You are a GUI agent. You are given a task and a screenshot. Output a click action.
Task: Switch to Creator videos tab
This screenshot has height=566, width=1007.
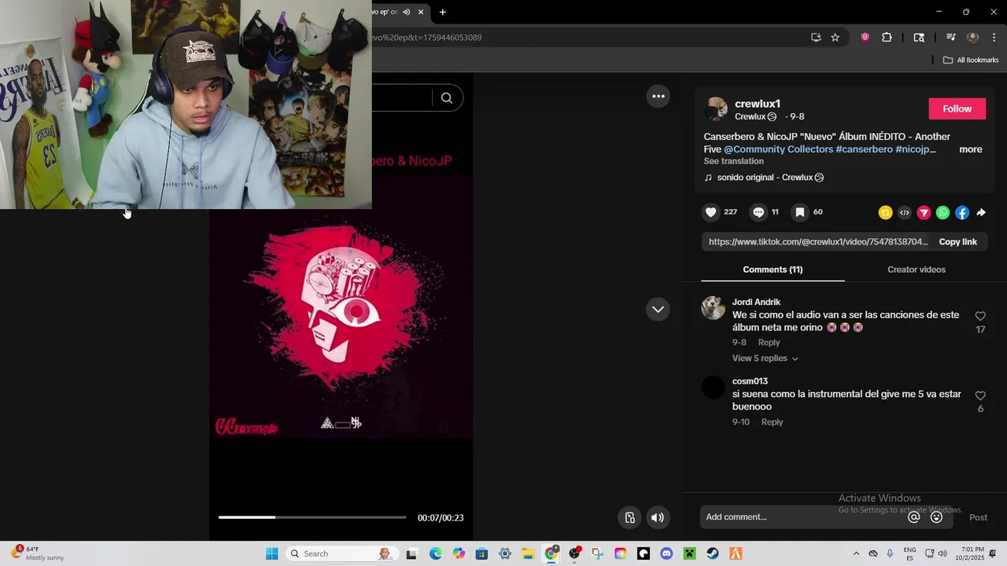pyautogui.click(x=917, y=270)
